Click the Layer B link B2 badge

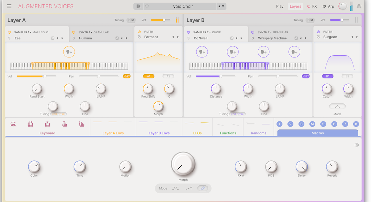click(306, 76)
